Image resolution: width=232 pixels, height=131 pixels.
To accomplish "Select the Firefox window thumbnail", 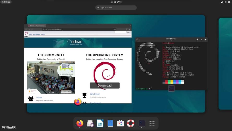I will click(78, 64).
